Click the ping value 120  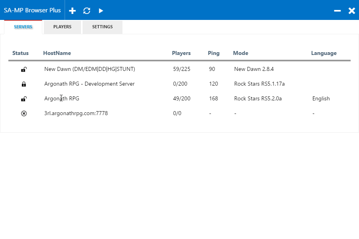[x=213, y=84]
